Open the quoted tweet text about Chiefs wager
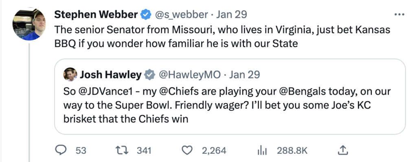417x162 pixels. (227, 105)
